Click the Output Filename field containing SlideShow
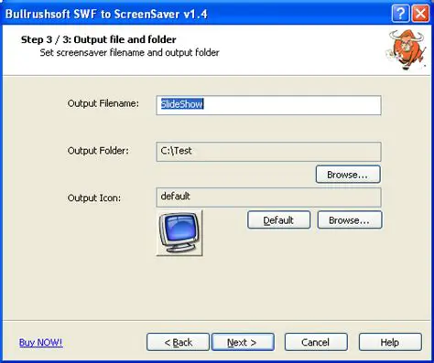 point(268,105)
